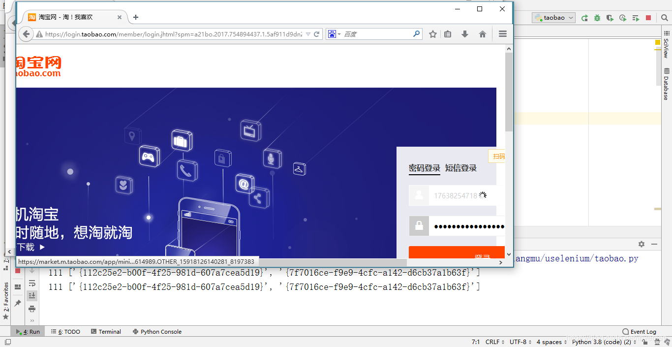Open PyCharm Search Everywhere magnifier
Viewport: 672px width, 347px height.
664,18
